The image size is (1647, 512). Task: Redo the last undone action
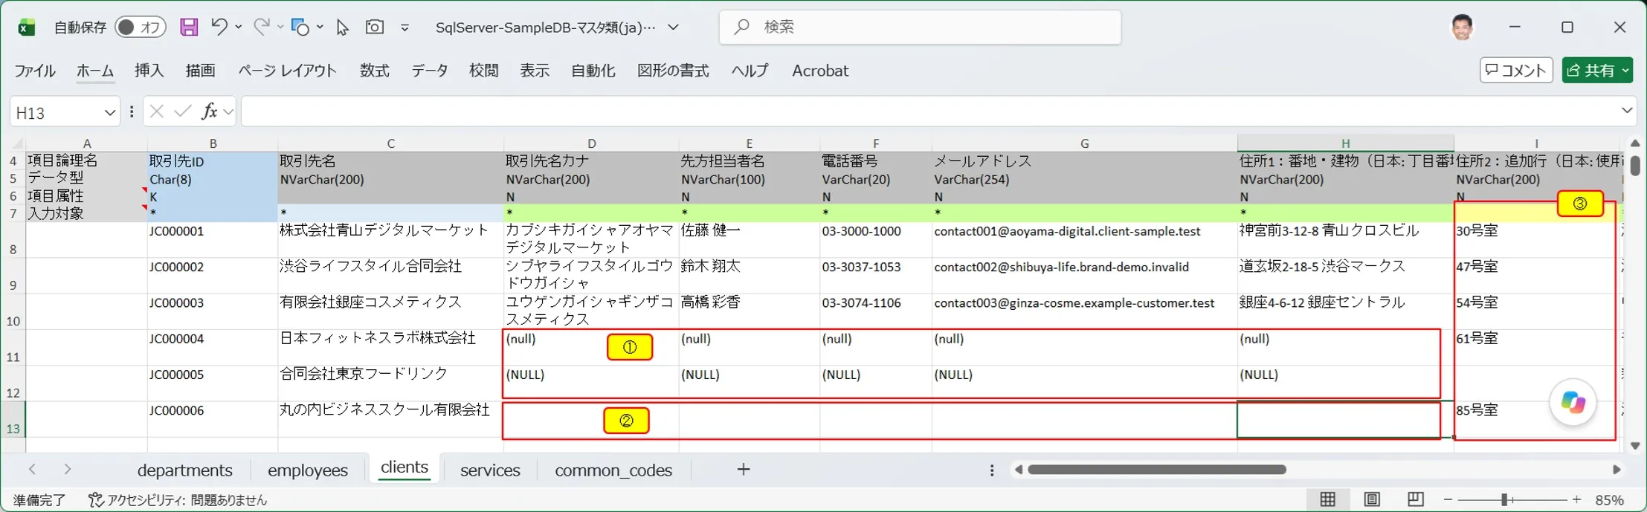pyautogui.click(x=261, y=27)
